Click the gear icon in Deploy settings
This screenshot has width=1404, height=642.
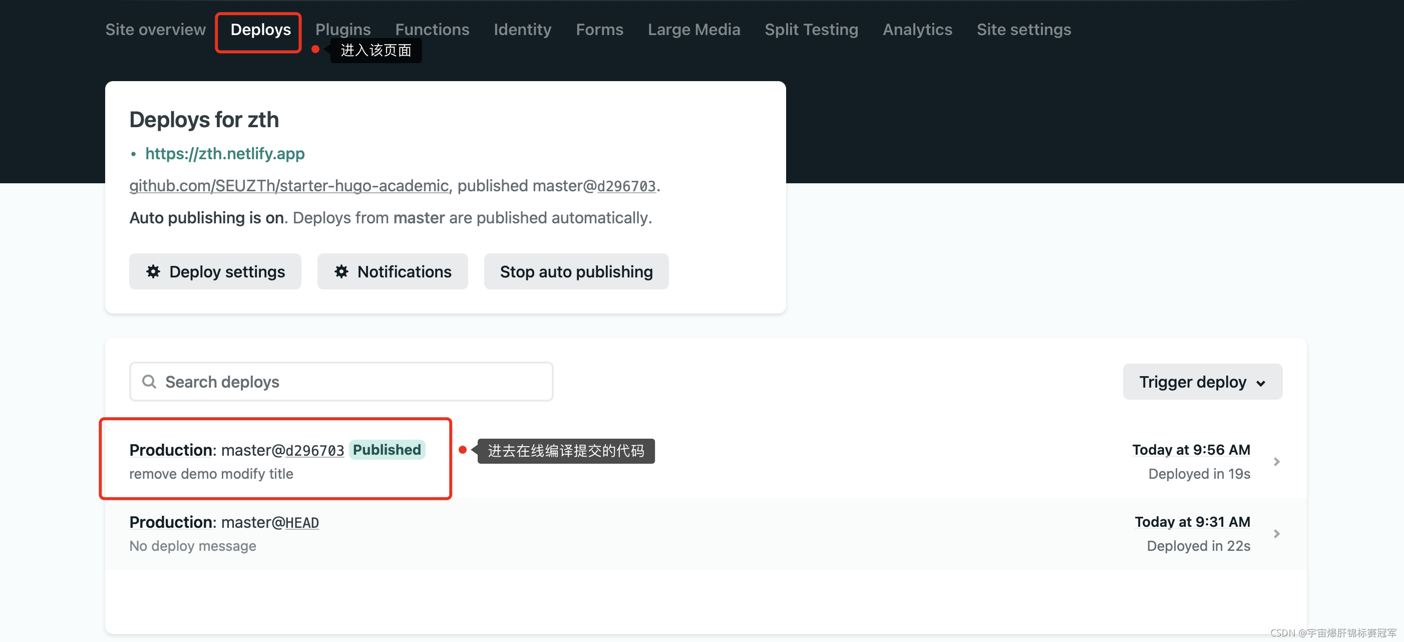(153, 271)
